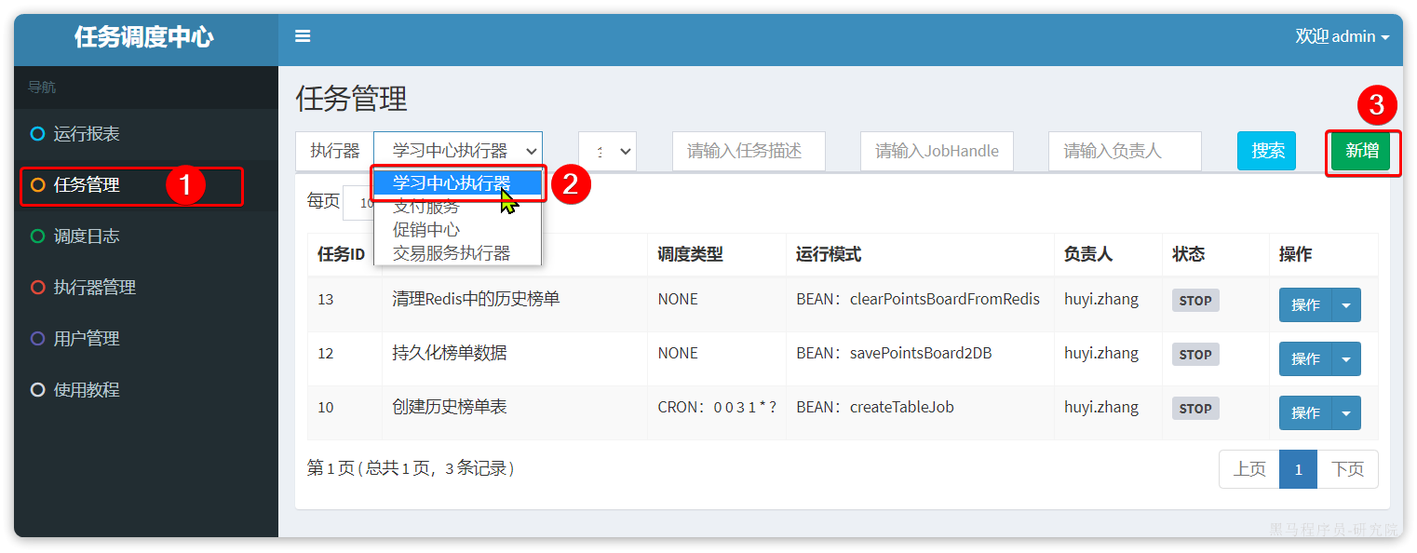This screenshot has width=1417, height=553.
Task: Select page 1 in pagination
Action: 1298,469
